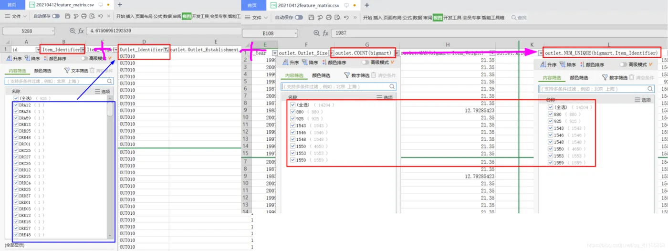Open new tab with plus in left window
Viewport: 668px width, 251px height.
point(120,4)
